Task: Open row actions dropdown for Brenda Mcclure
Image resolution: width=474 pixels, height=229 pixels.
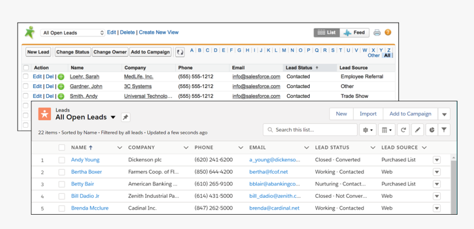Action: click(437, 209)
